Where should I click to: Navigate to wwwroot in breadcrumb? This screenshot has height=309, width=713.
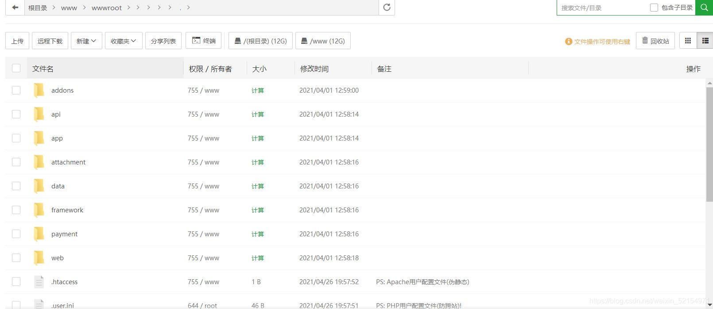[x=107, y=8]
